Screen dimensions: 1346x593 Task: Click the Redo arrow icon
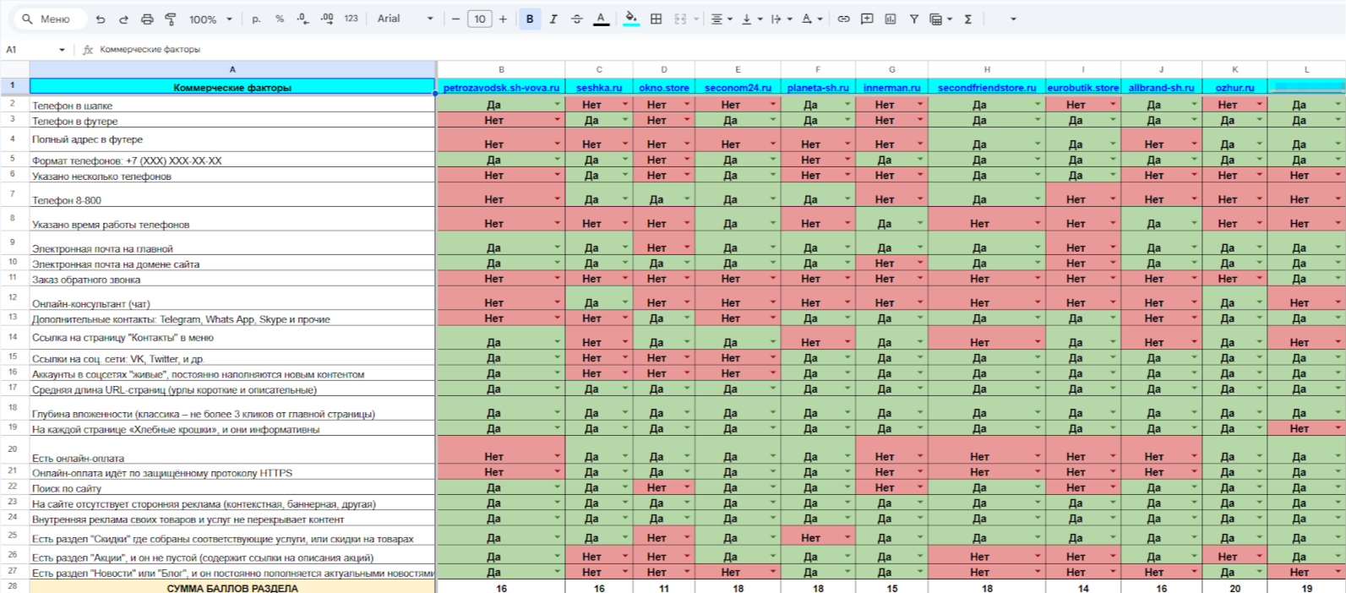click(x=123, y=19)
